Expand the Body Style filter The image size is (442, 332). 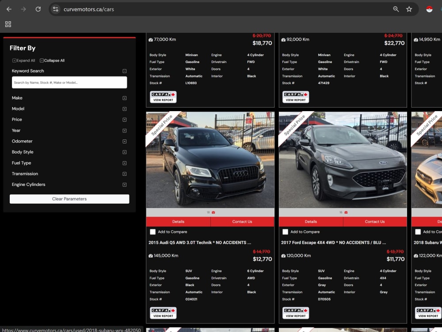[x=124, y=152]
